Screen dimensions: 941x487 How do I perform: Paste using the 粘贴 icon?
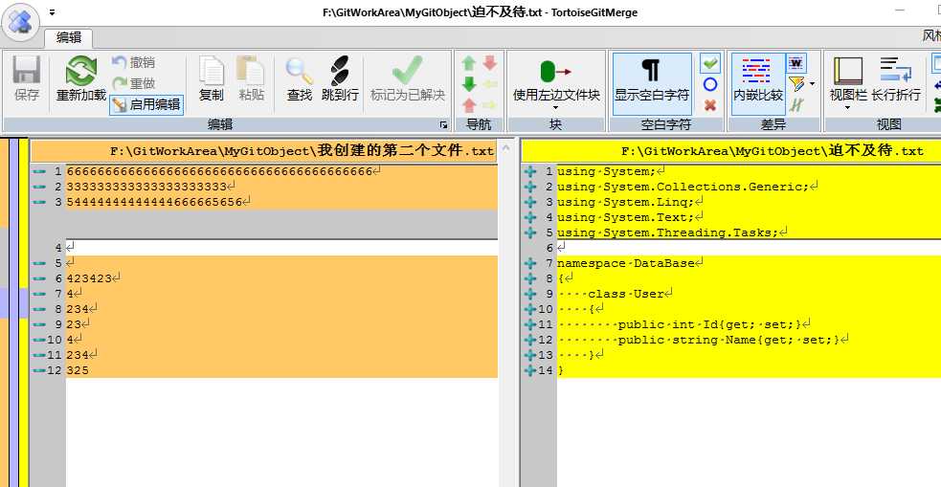[x=251, y=78]
